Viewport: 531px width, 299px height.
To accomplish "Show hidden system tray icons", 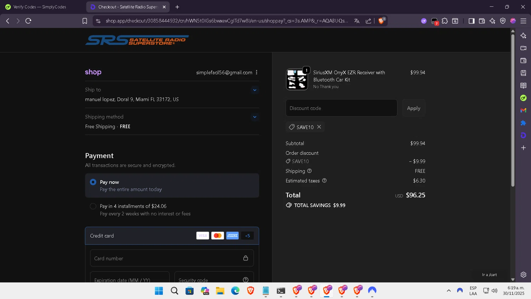I will [449, 290].
